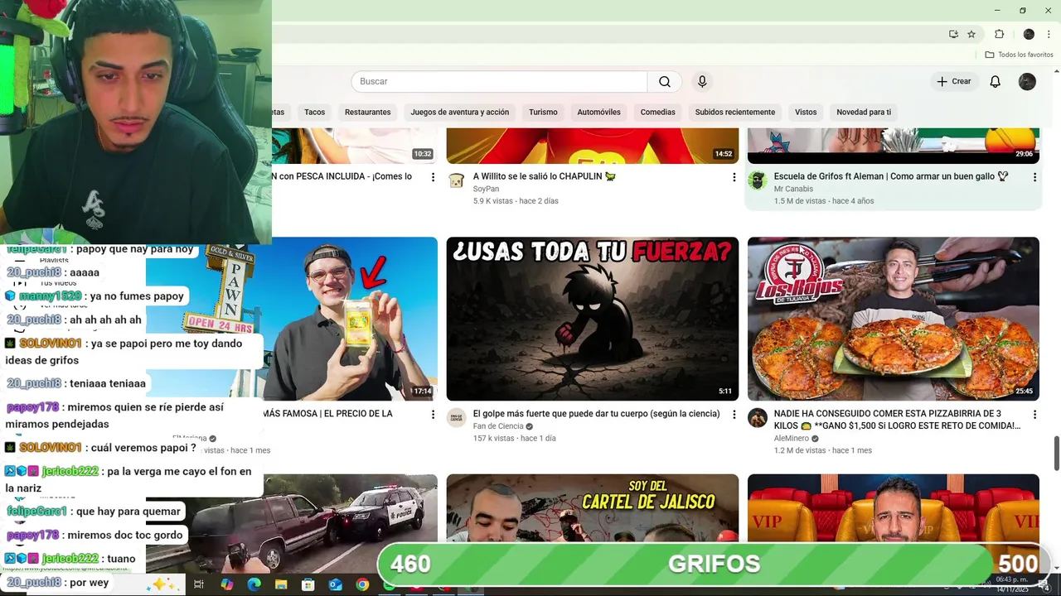This screenshot has height=596, width=1061.
Task: Open El golpe más fuerte video title
Action: pos(596,413)
